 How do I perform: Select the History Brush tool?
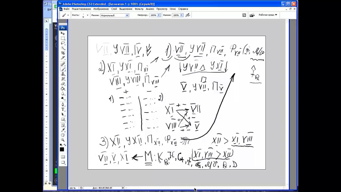tap(63, 79)
